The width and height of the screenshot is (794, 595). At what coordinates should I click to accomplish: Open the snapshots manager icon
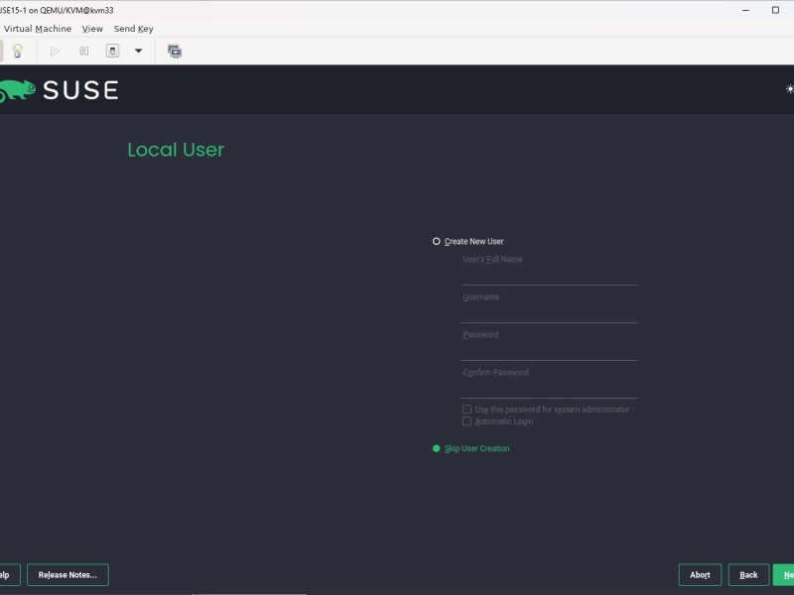coord(175,52)
